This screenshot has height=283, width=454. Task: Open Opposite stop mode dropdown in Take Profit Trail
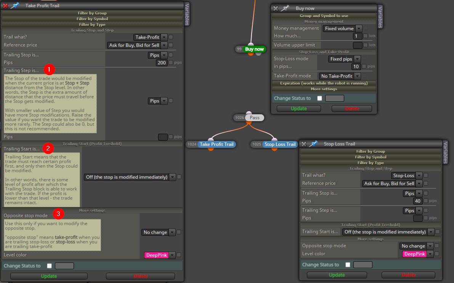click(158, 232)
